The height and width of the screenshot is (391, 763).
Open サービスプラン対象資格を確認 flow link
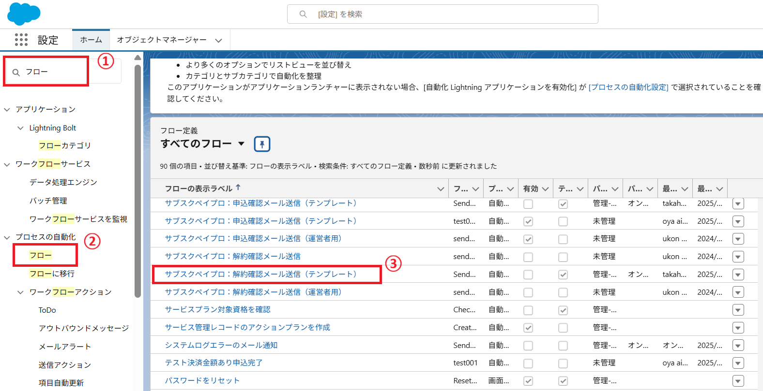217,309
